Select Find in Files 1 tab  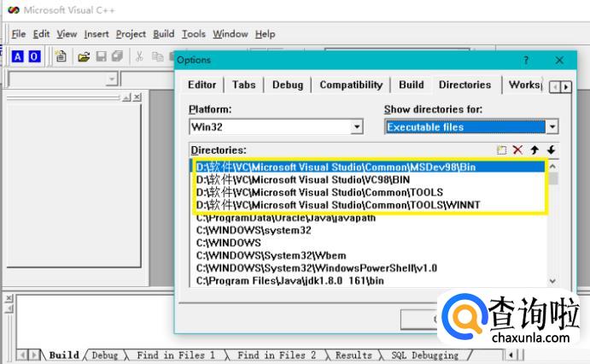click(176, 355)
